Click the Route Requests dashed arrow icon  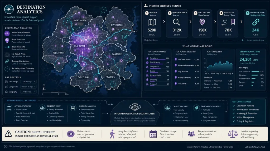(x=7, y=47)
